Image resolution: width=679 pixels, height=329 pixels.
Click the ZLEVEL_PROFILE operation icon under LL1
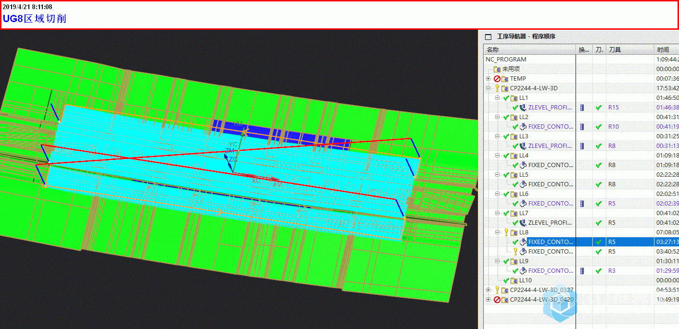pos(523,108)
